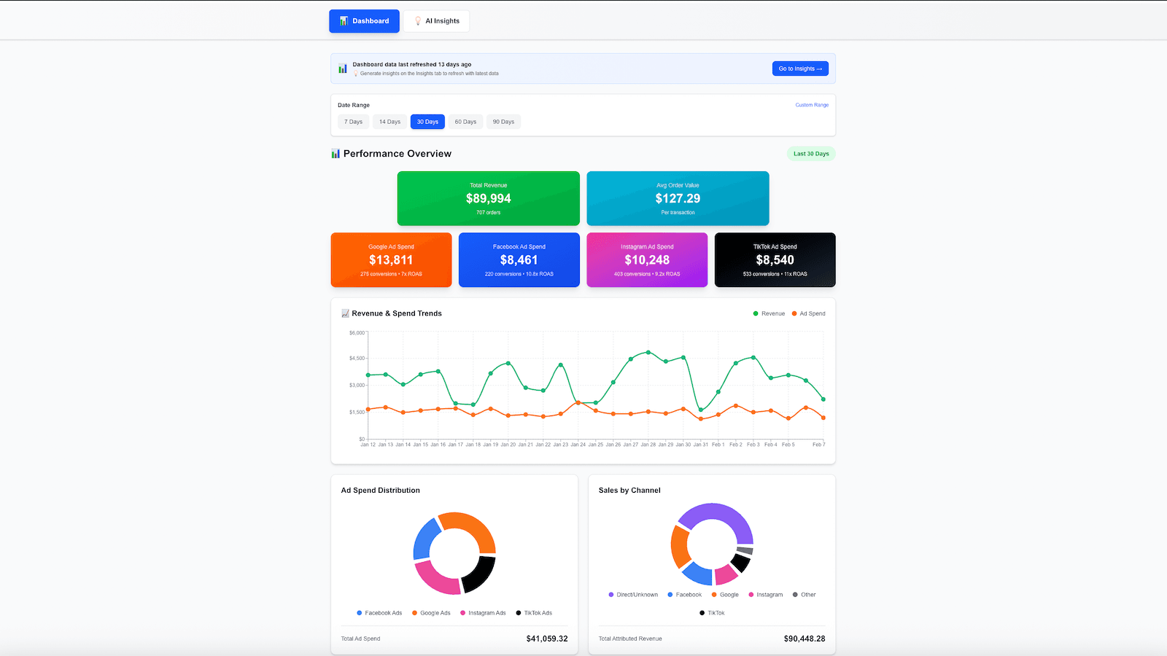Open the Custom Range link
Image resolution: width=1167 pixels, height=656 pixels.
812,105
